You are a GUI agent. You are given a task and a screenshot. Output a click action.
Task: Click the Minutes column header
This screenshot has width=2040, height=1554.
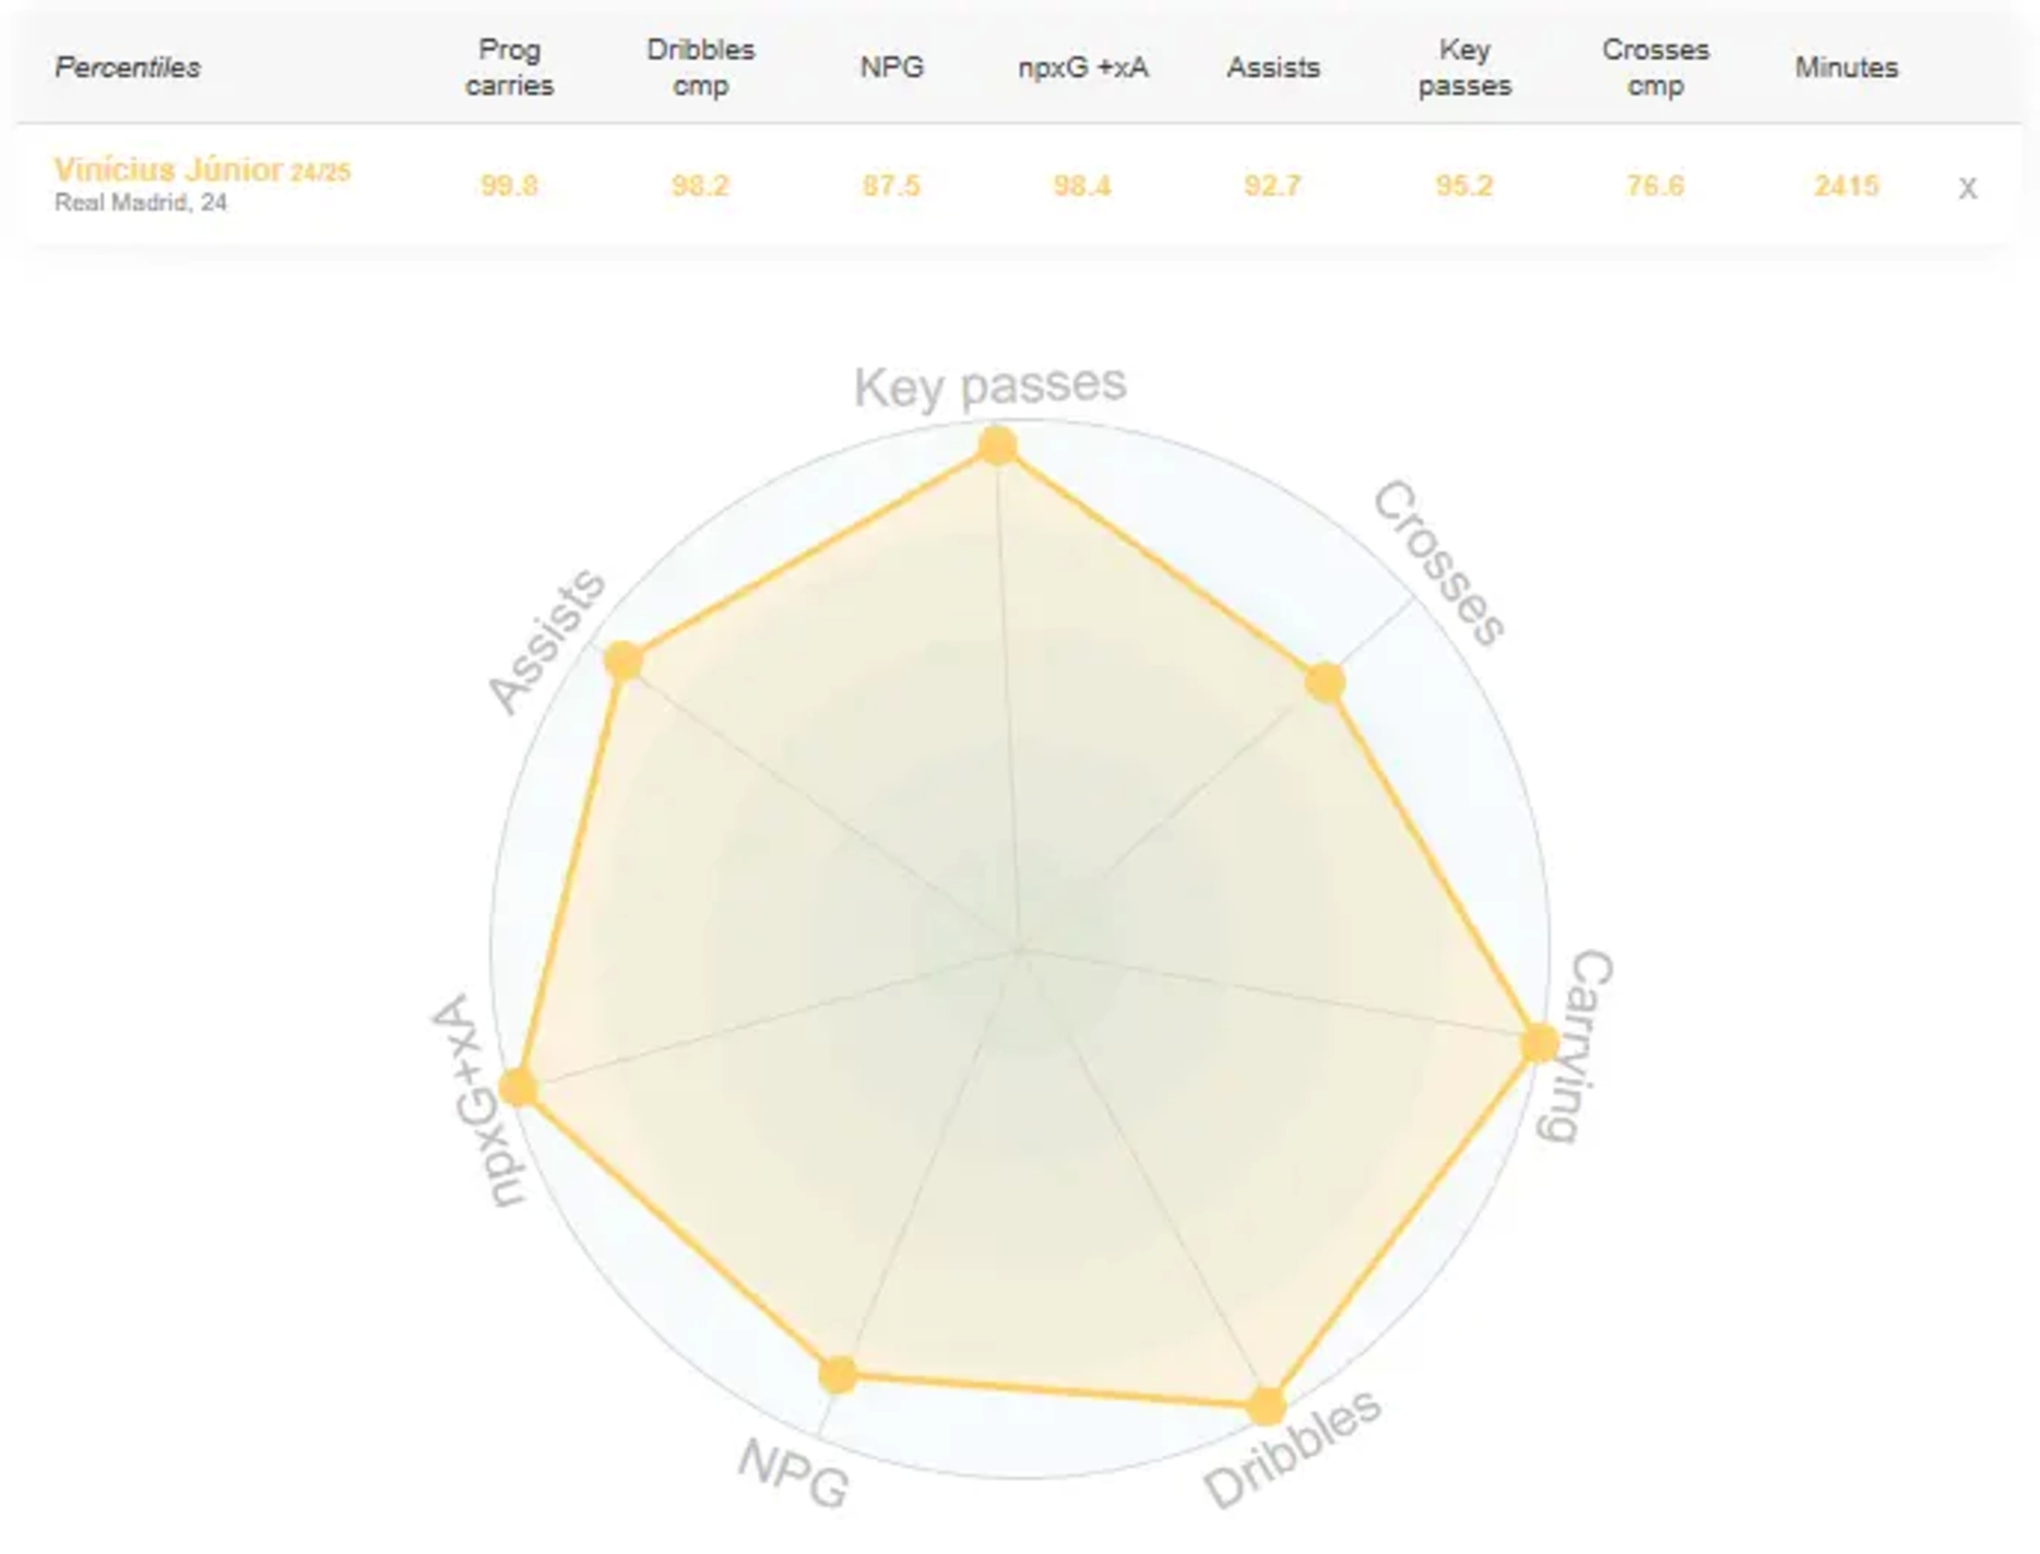pyautogui.click(x=1846, y=68)
